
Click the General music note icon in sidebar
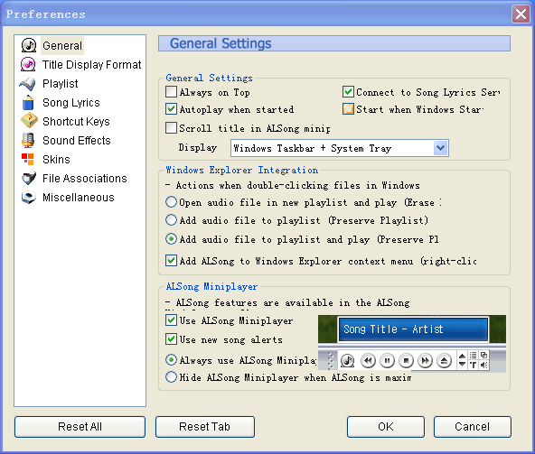click(x=29, y=45)
